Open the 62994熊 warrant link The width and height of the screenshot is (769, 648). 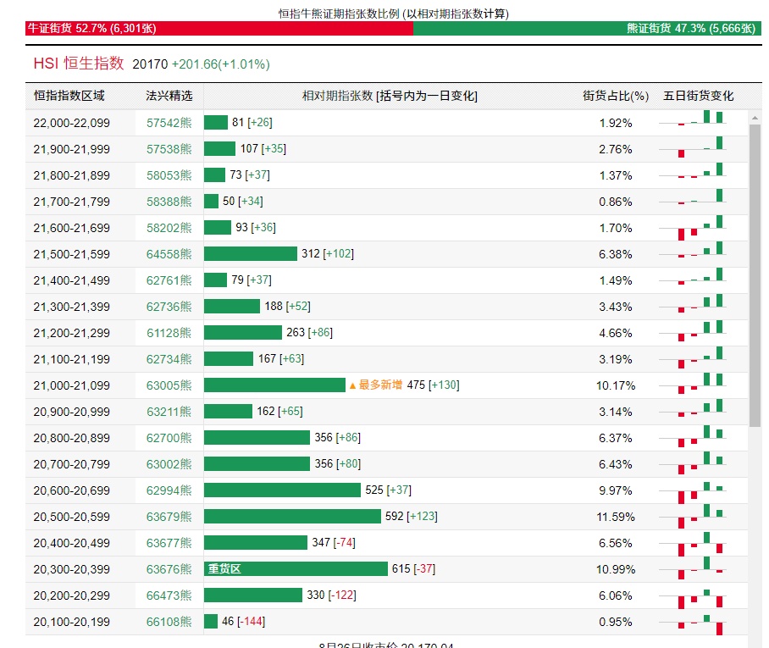click(169, 490)
